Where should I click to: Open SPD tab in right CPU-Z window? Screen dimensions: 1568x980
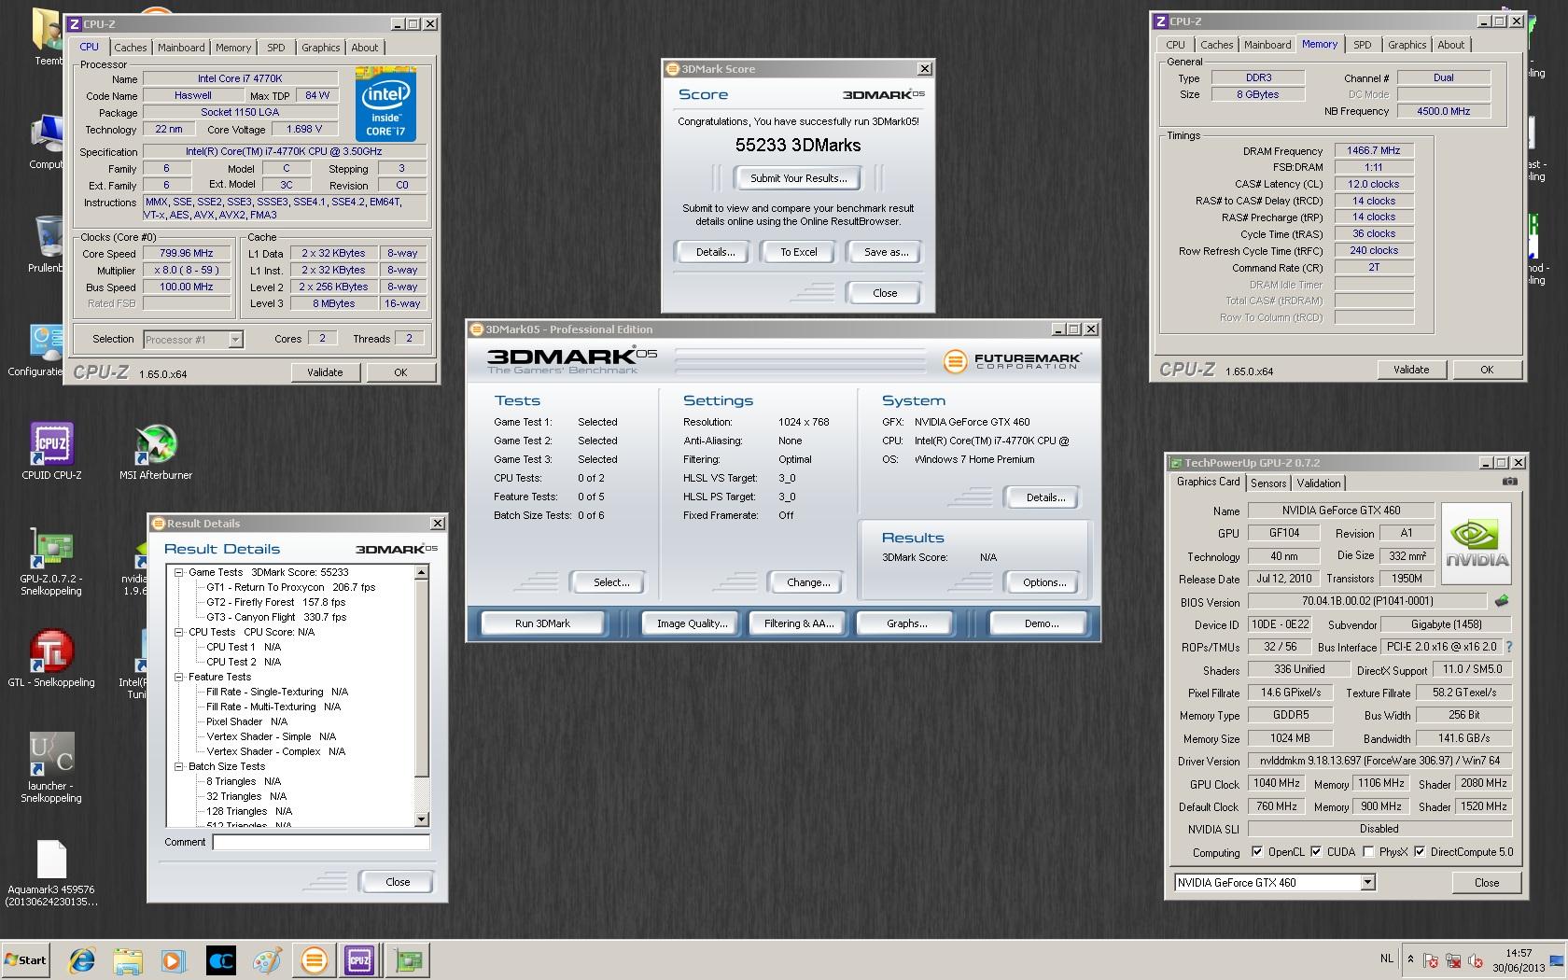pyautogui.click(x=1363, y=45)
